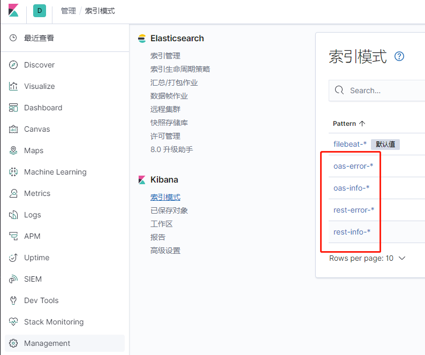The height and width of the screenshot is (355, 425).
Task: Open 汇总/打包作业 link
Action: (x=174, y=82)
